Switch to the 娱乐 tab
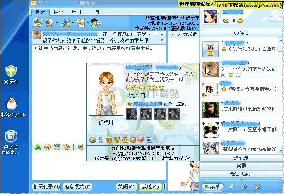Viewport: 284px width, 194px height. coord(58,12)
